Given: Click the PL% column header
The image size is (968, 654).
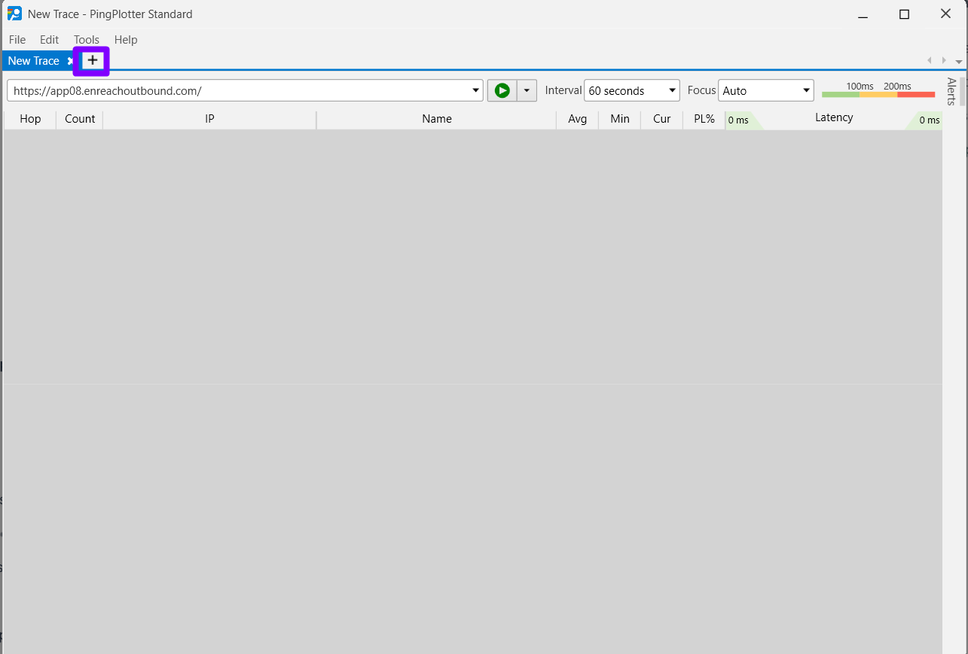Looking at the screenshot, I should [704, 119].
